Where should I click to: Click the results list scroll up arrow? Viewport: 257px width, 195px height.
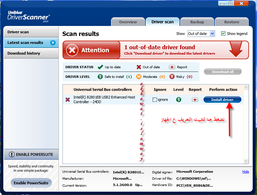(246, 87)
